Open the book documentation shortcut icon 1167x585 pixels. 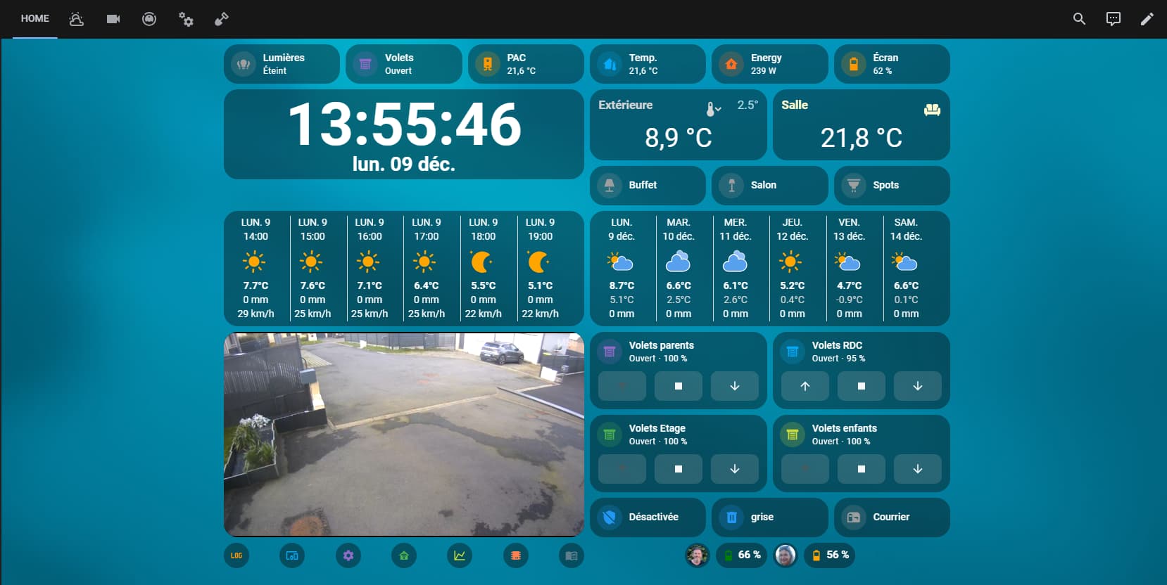[572, 555]
